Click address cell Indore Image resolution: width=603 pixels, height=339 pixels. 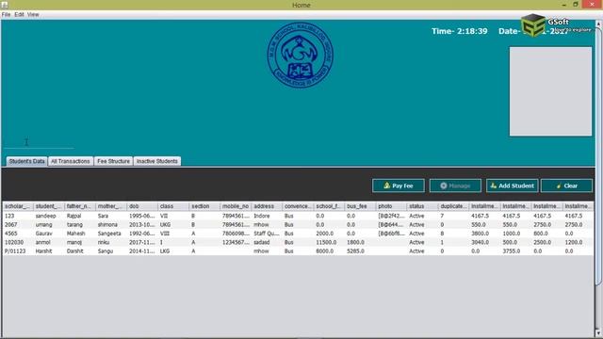coord(261,216)
